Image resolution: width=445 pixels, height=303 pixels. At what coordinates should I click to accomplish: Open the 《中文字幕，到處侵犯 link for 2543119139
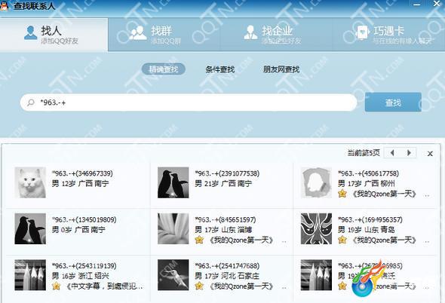[x=104, y=286]
